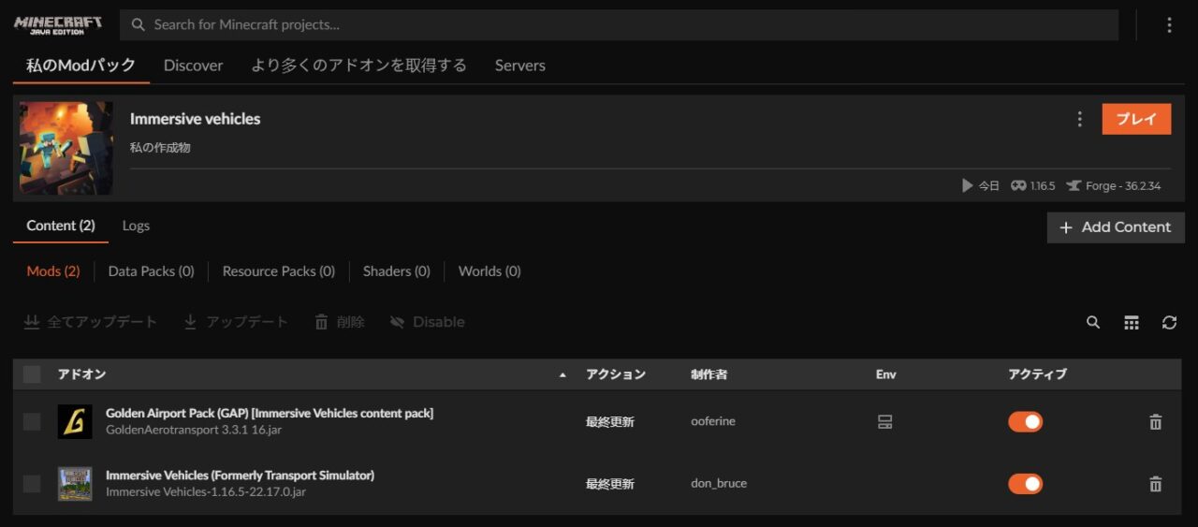Screen dimensions: 1198x527
Task: Refresh the addon list
Action: click(x=1169, y=322)
